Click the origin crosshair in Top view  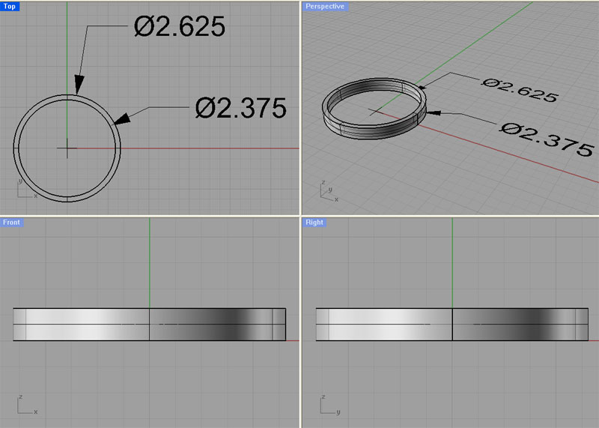tap(67, 148)
